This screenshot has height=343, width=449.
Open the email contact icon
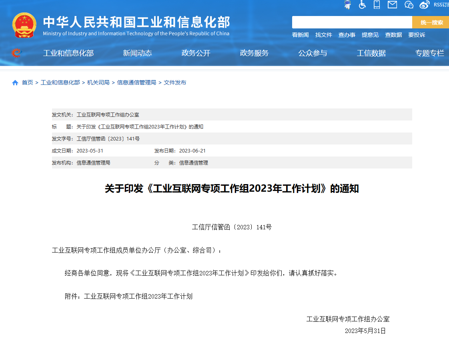392,5
